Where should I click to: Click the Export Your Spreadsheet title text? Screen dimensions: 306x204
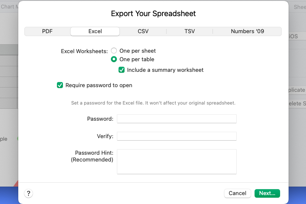pos(153,14)
